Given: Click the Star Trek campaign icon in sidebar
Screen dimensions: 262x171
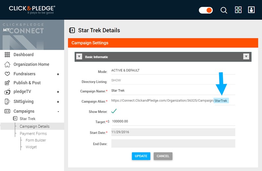Looking at the screenshot, I should coord(15,118).
